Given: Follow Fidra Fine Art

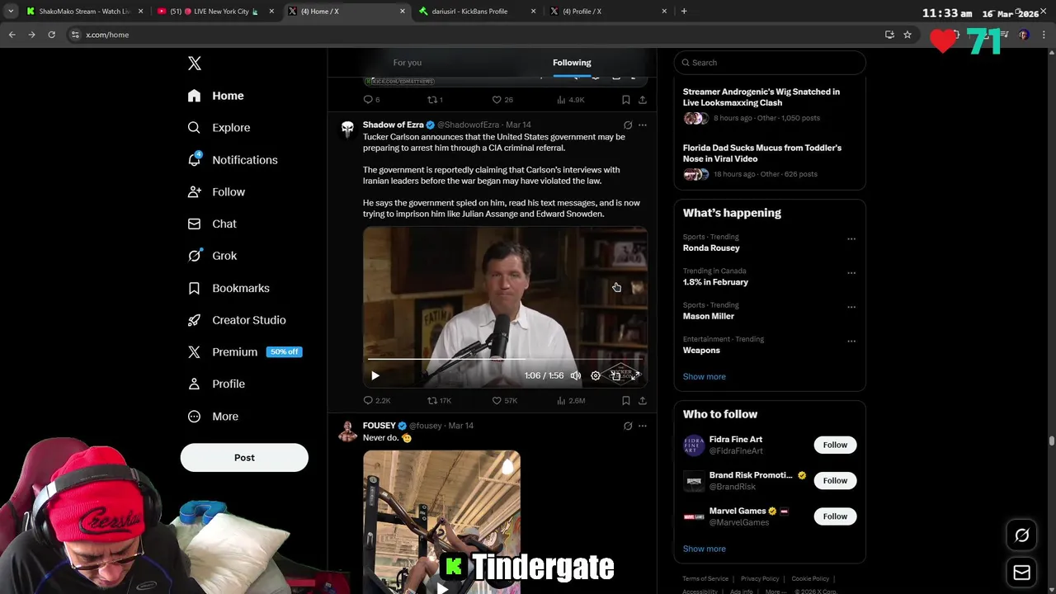Looking at the screenshot, I should pyautogui.click(x=835, y=445).
